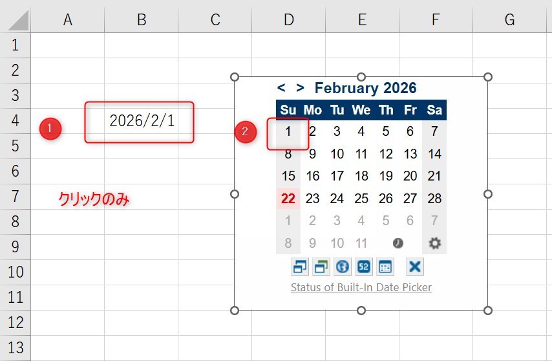
Task: Click the week number 52 icon
Action: [363, 267]
